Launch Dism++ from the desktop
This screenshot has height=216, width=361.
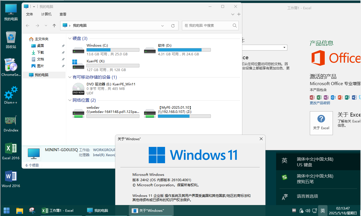11,95
